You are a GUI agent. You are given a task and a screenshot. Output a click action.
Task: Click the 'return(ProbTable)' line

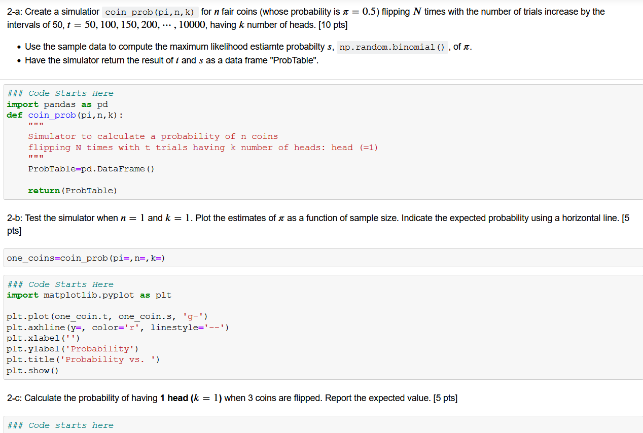(73, 191)
